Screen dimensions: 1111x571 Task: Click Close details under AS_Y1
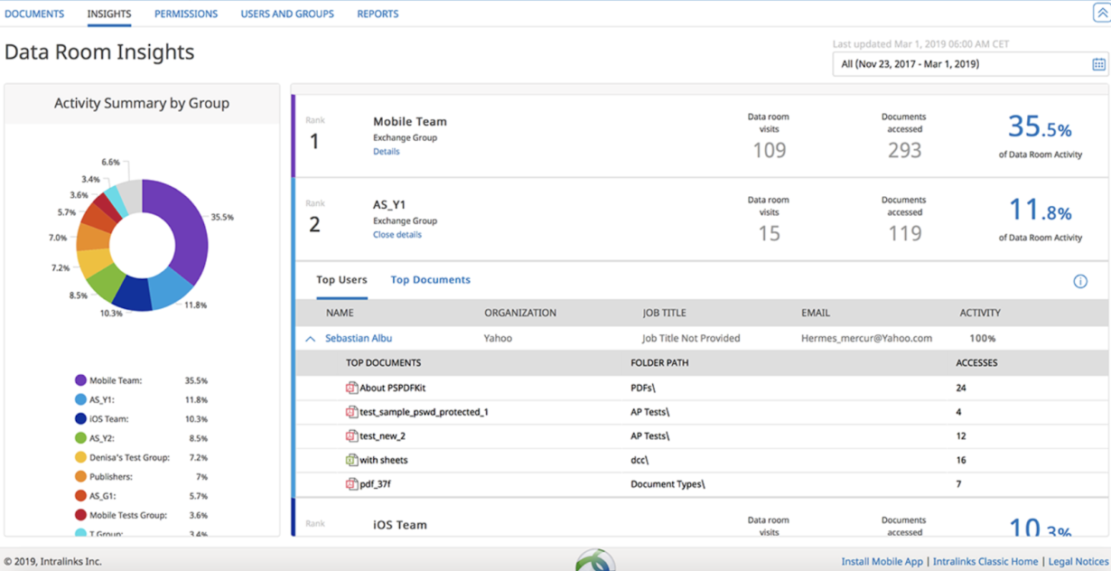point(397,235)
